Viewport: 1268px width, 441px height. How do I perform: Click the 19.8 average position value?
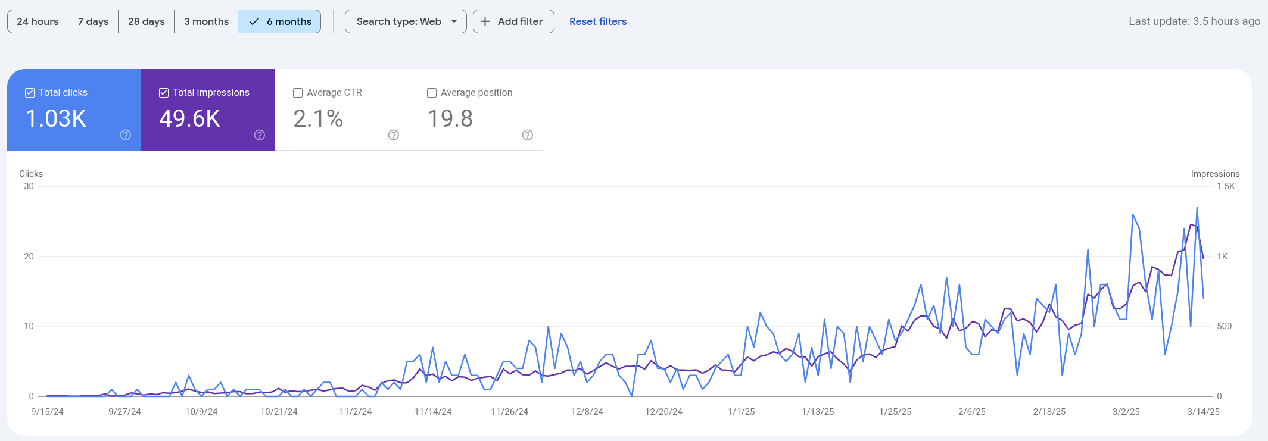(x=450, y=118)
